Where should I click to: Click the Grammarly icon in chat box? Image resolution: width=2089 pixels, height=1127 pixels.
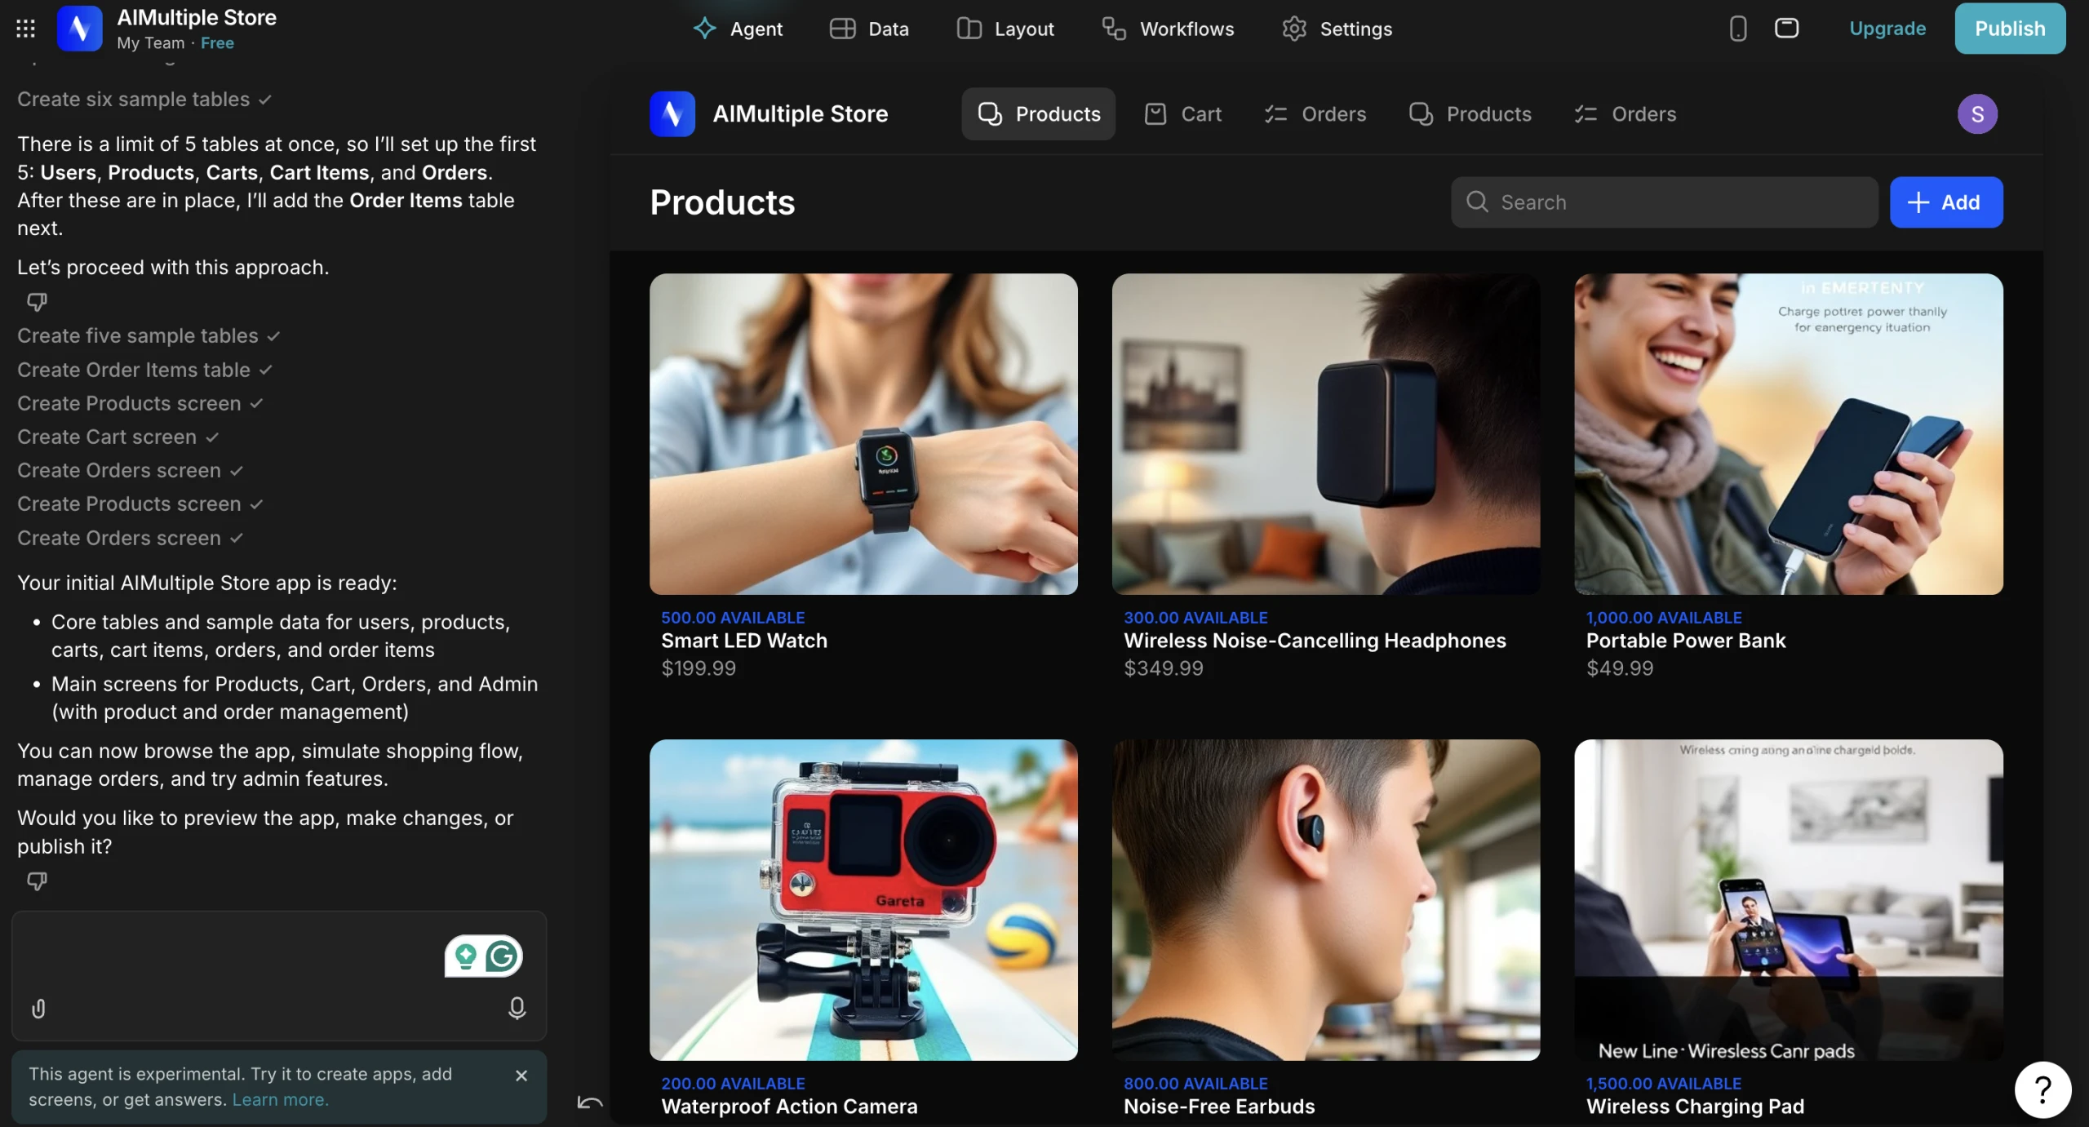point(502,956)
